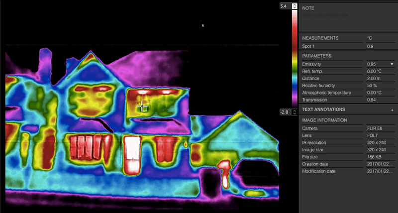Click the white hot front door in thermal image
Image resolution: width=398 pixels, height=213 pixels.
132,154
